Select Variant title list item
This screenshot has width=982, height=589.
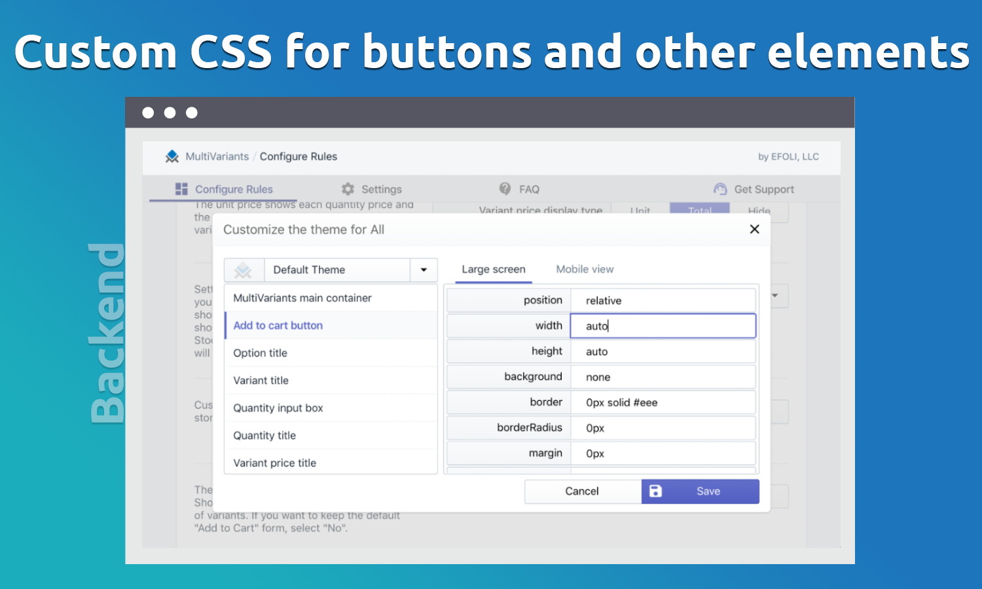tap(331, 380)
